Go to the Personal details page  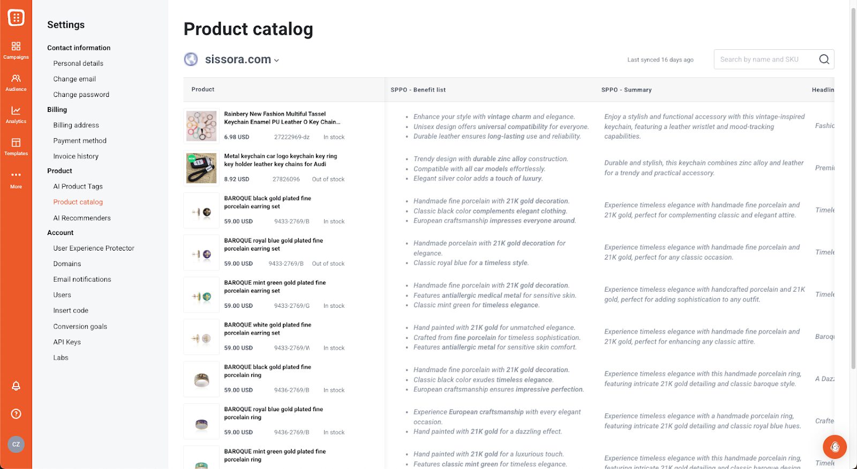coord(78,63)
